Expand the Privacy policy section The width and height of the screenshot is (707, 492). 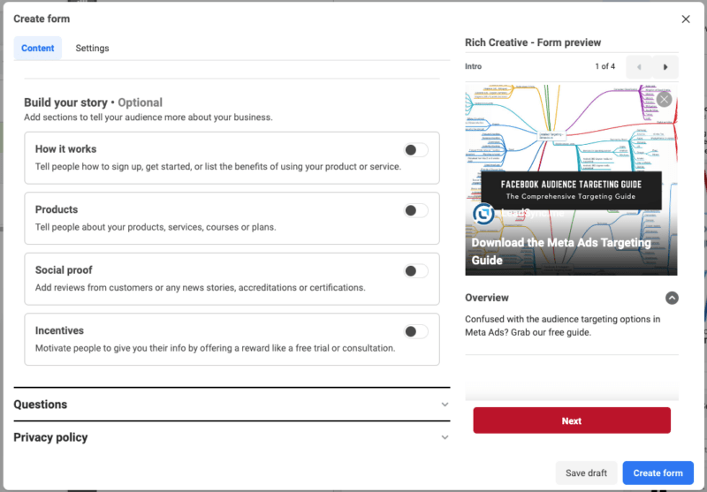click(x=445, y=437)
